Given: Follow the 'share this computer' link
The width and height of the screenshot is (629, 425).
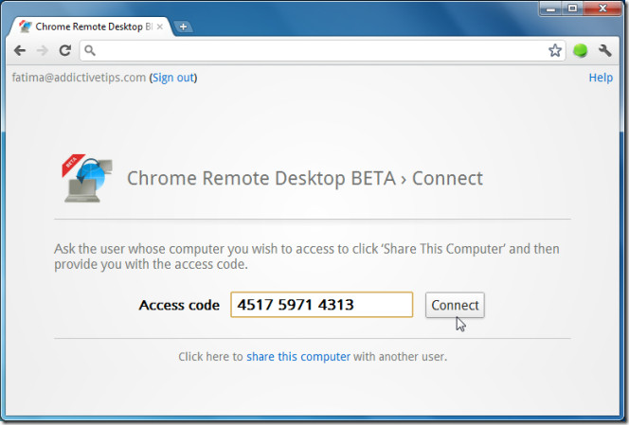Looking at the screenshot, I should [298, 357].
